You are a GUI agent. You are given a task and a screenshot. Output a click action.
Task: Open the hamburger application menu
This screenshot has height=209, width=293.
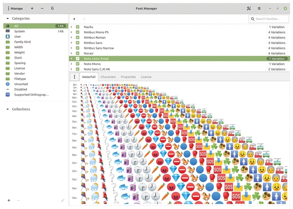tap(259, 8)
